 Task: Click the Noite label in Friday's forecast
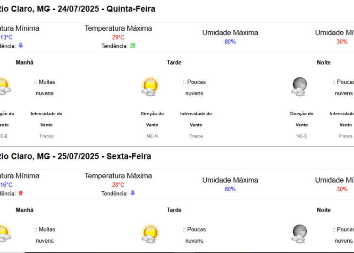point(324,210)
